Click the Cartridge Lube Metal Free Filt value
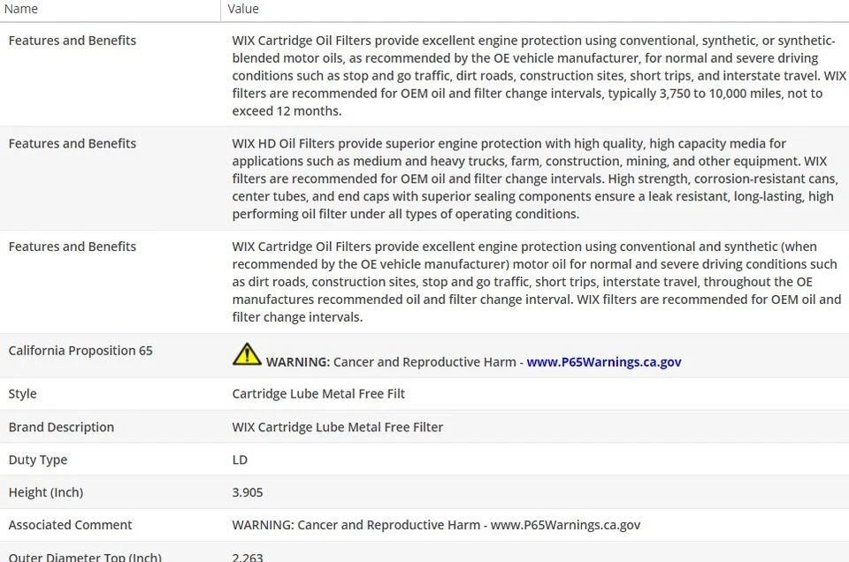Image resolution: width=849 pixels, height=562 pixels. click(x=318, y=394)
